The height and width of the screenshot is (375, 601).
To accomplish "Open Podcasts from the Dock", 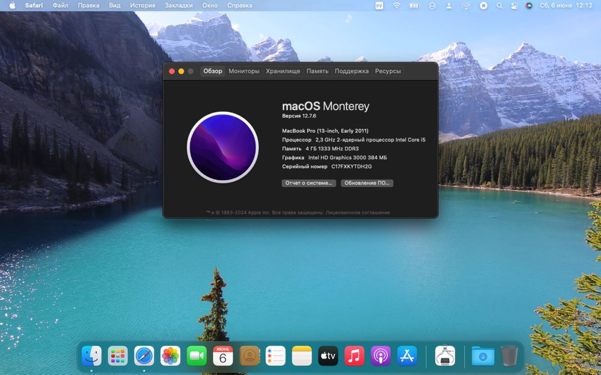I will coord(380,356).
